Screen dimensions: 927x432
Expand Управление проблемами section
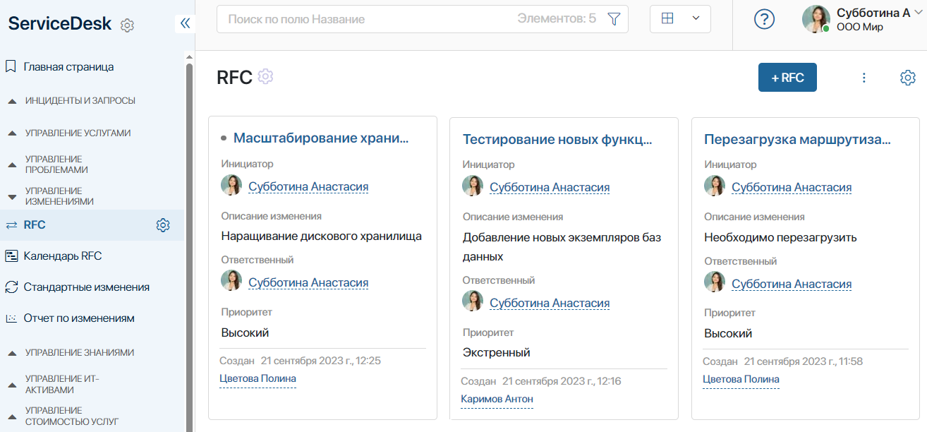coord(56,164)
